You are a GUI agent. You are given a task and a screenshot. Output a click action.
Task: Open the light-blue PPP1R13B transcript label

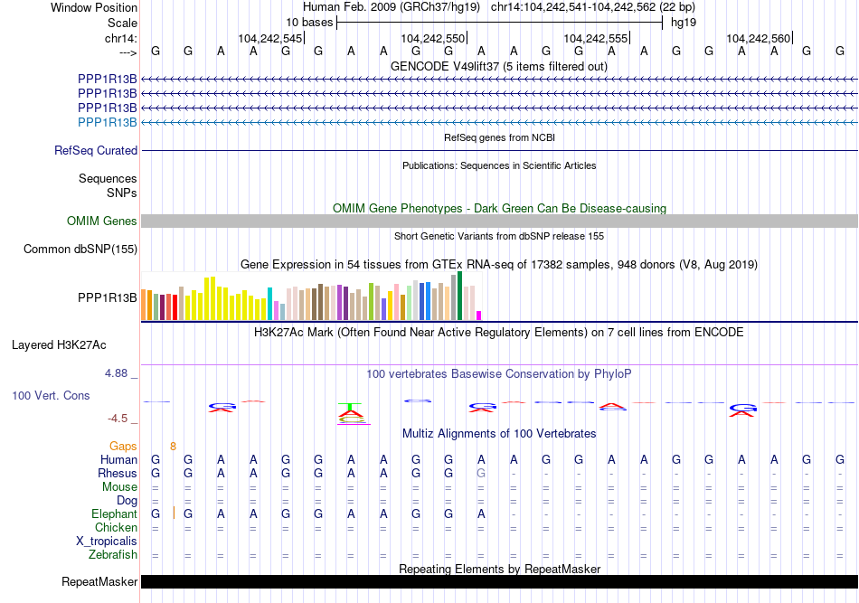(108, 122)
